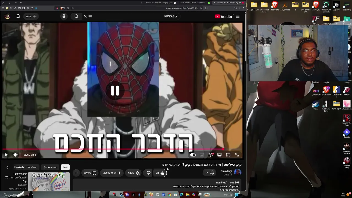Open the Sons Of The Forest shortcut
The height and width of the screenshot is (198, 352).
pos(347,120)
